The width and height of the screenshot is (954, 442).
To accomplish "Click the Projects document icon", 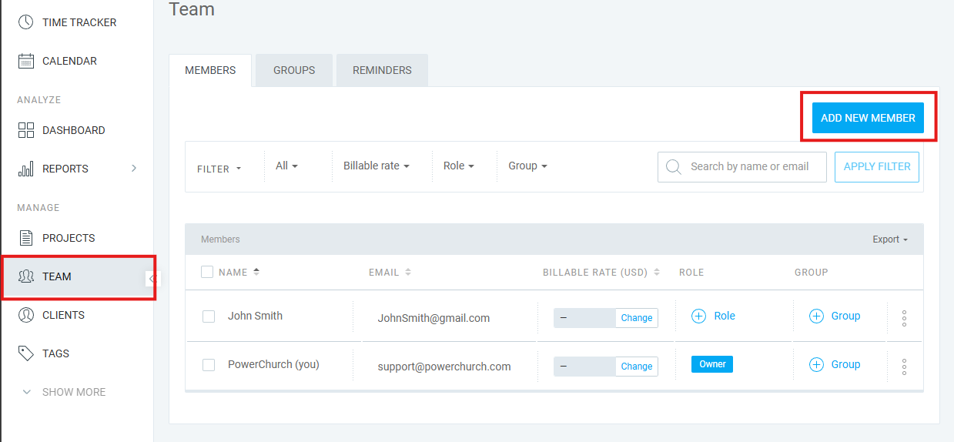I will (26, 238).
